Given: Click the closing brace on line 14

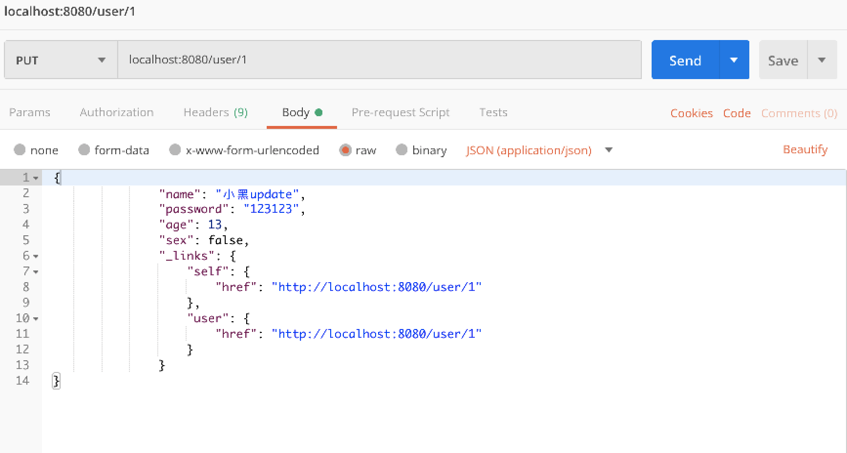Looking at the screenshot, I should pos(57,381).
